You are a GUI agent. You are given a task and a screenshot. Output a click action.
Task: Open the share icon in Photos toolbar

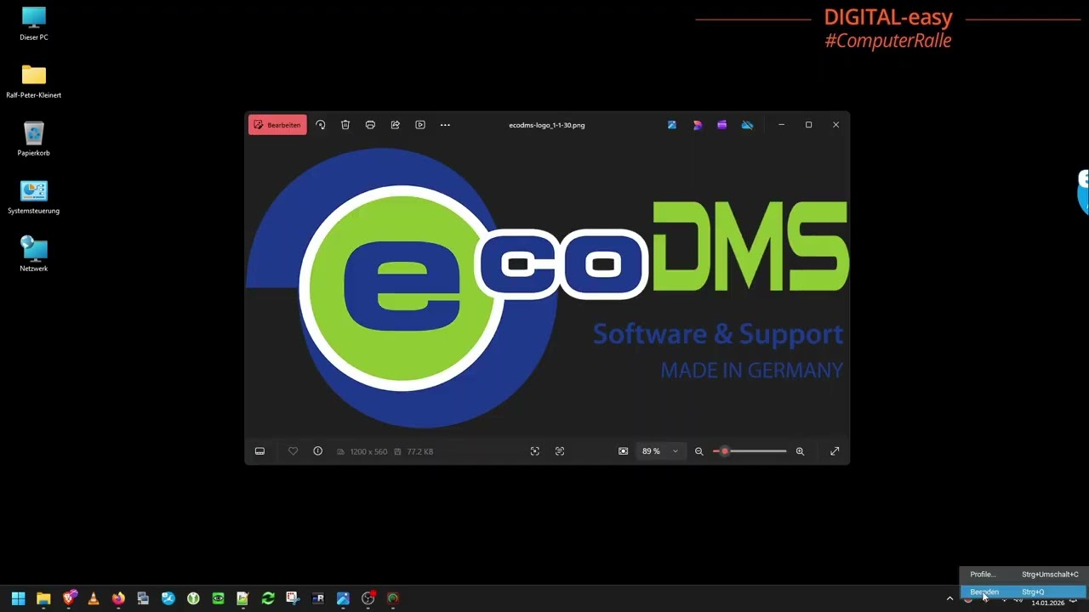click(395, 125)
